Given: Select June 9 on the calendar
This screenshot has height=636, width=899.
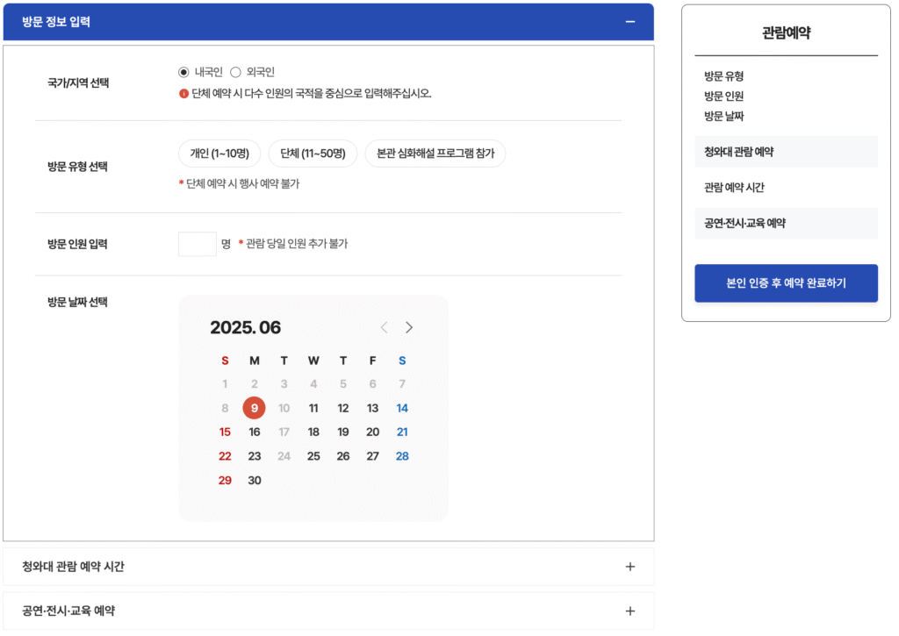Looking at the screenshot, I should [254, 408].
